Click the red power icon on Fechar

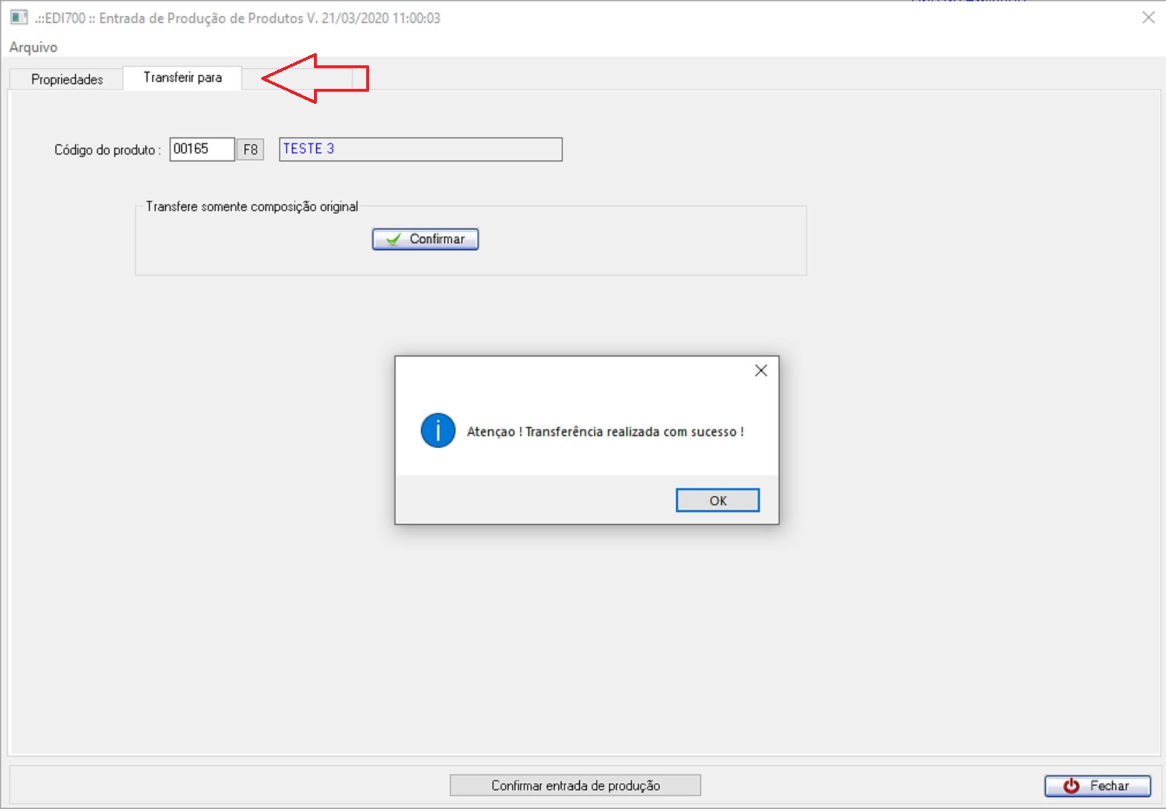[x=1071, y=786]
